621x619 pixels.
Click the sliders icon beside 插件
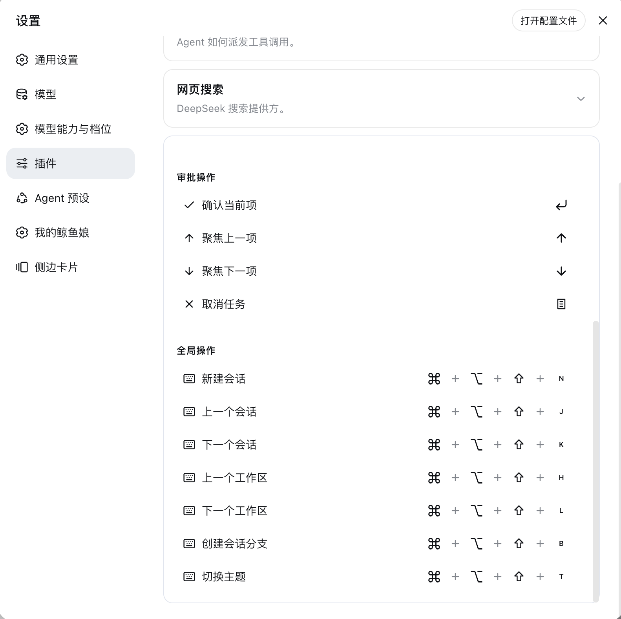click(x=22, y=163)
